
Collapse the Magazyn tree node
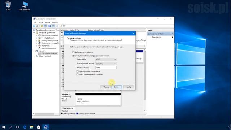pos(34,51)
